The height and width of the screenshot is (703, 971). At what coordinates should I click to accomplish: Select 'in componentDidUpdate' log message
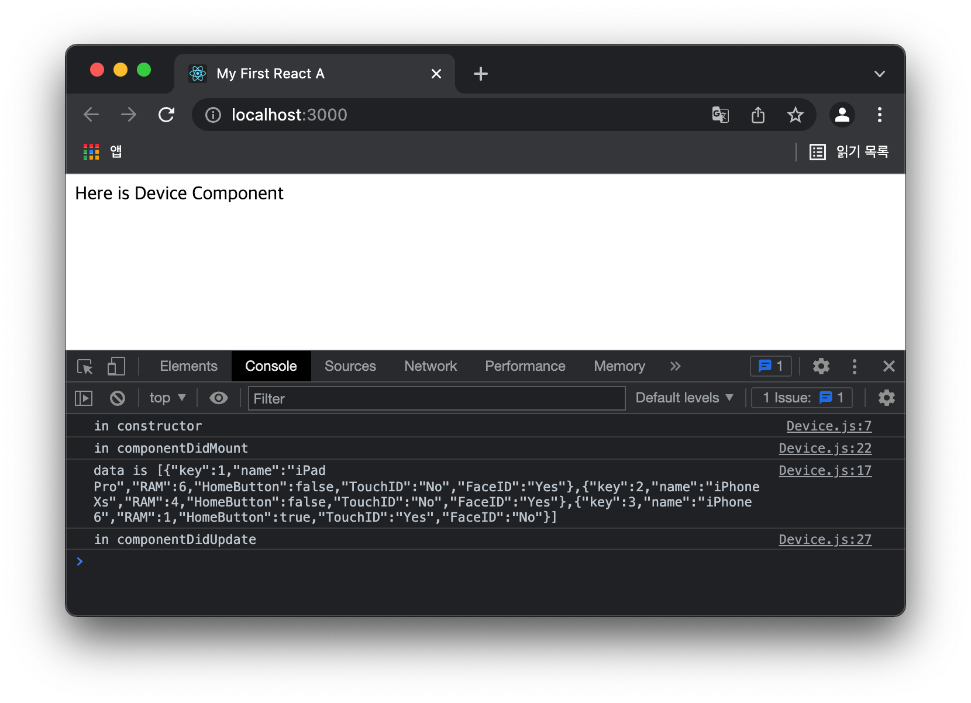pyautogui.click(x=175, y=539)
